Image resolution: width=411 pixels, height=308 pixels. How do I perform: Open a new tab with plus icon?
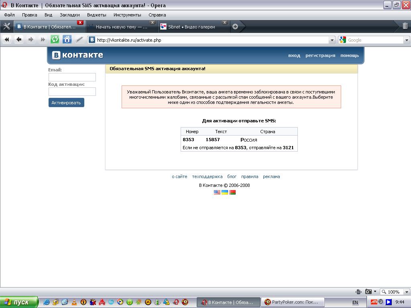(235, 26)
